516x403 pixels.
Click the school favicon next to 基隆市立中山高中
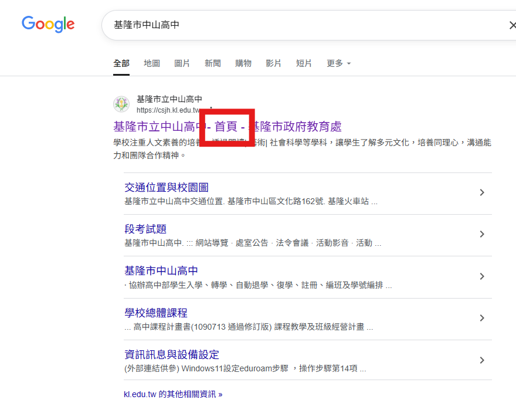(121, 103)
